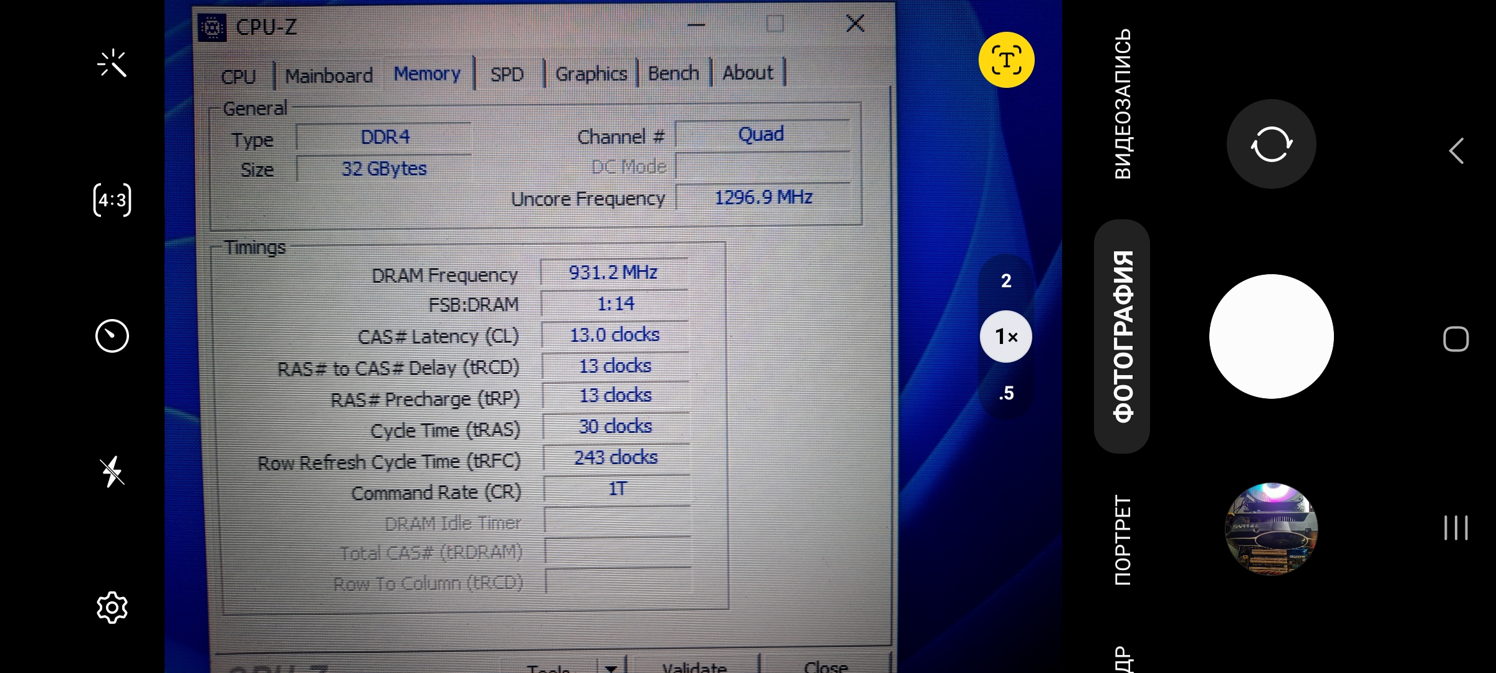This screenshot has width=1496, height=673.
Task: Tap the Android back arrow
Action: pos(1456,151)
